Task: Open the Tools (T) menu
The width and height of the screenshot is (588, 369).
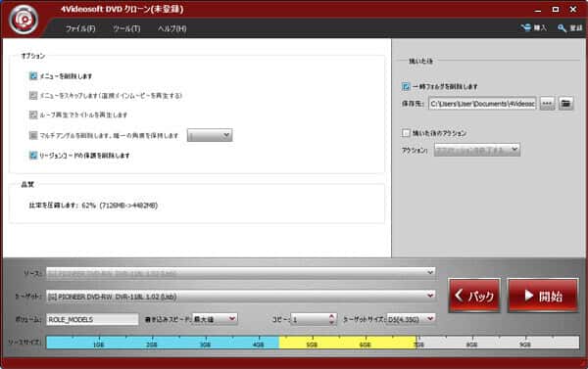Action: (x=126, y=28)
